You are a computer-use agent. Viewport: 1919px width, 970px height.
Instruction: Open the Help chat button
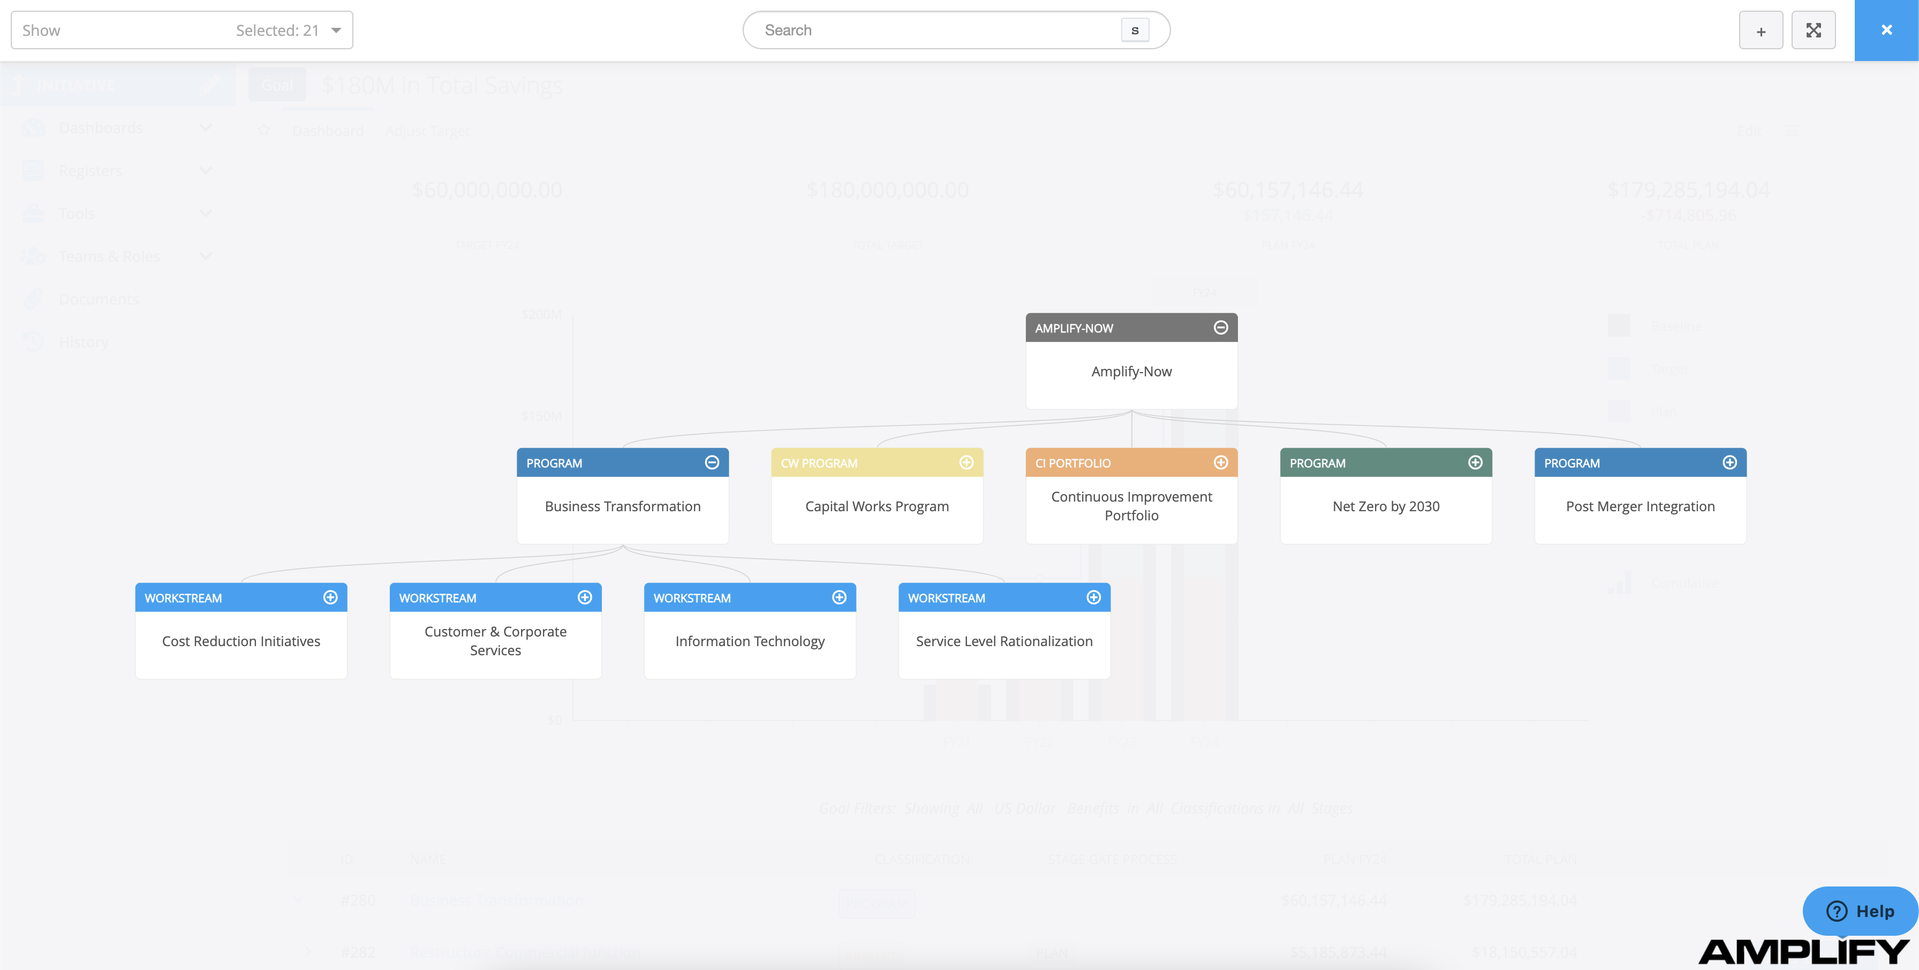click(1860, 911)
